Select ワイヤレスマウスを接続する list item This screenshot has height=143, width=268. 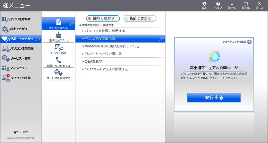click(x=107, y=69)
